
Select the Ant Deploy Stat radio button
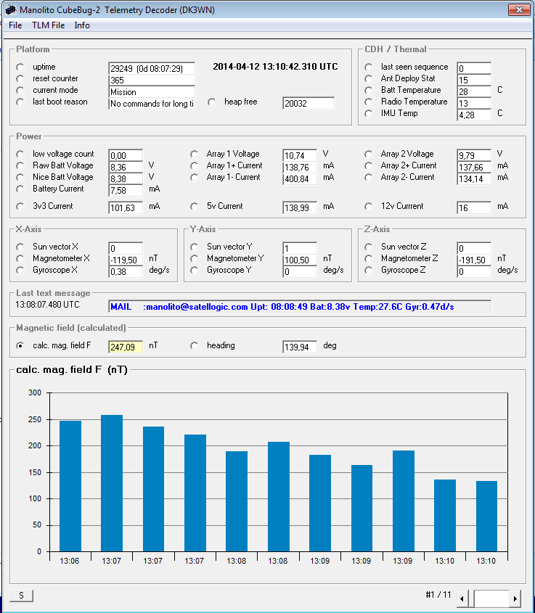click(x=368, y=79)
